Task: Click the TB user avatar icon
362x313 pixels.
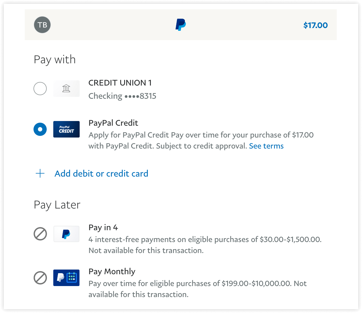Action: click(x=42, y=25)
